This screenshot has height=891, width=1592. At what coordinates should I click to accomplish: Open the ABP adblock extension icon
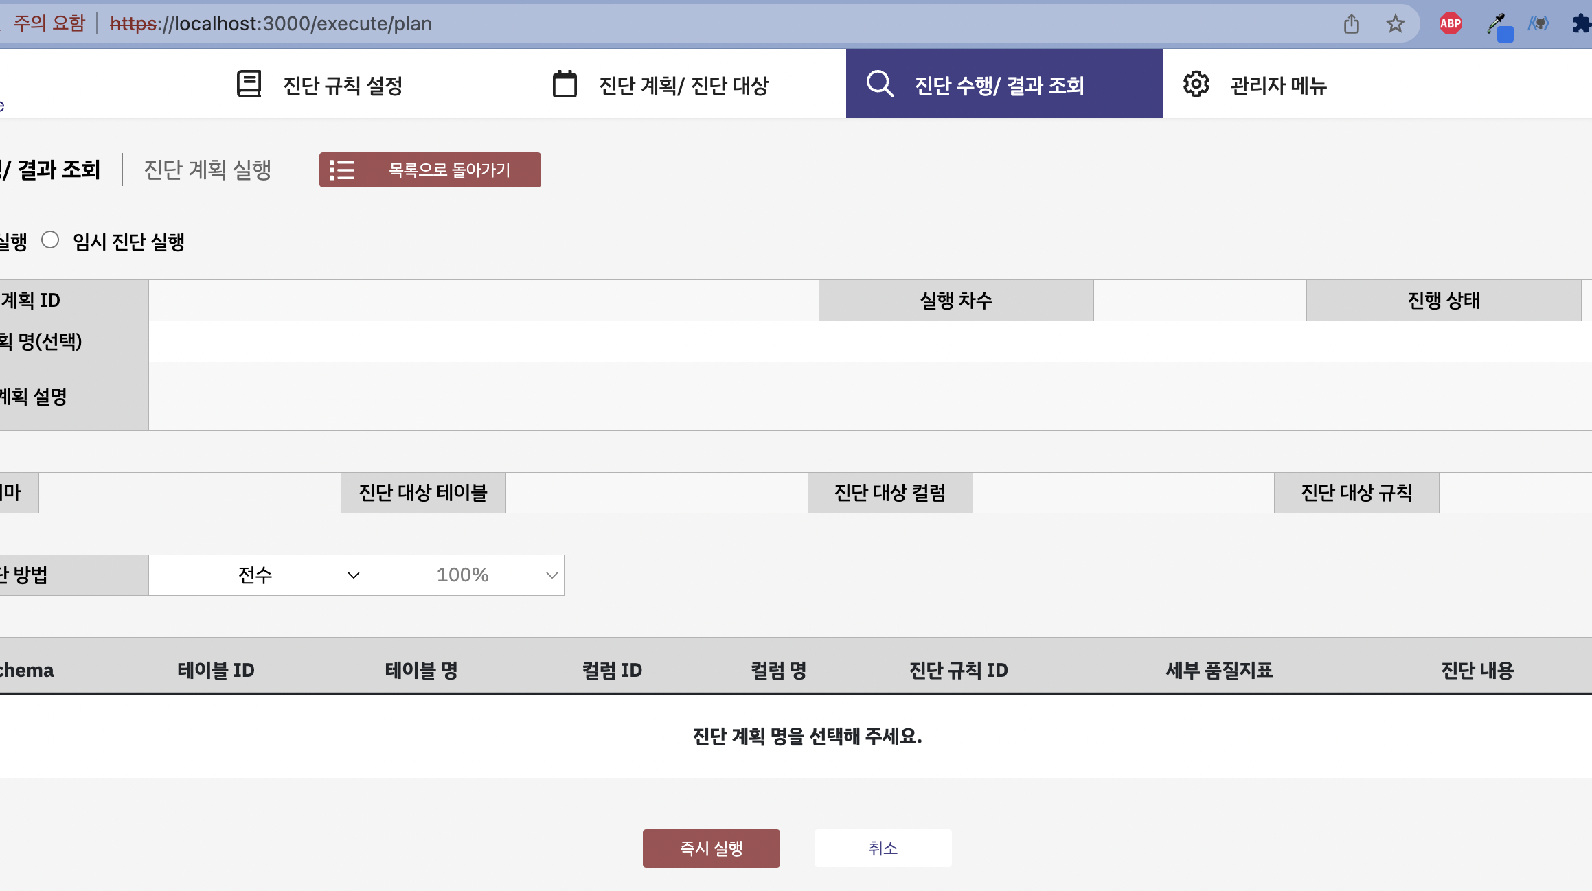[1450, 24]
